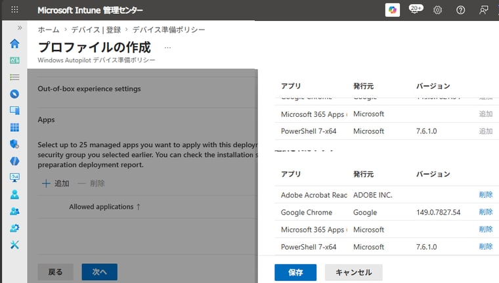499x283 pixels.
Task: Go to Home icon in sidebar
Action: click(x=14, y=43)
